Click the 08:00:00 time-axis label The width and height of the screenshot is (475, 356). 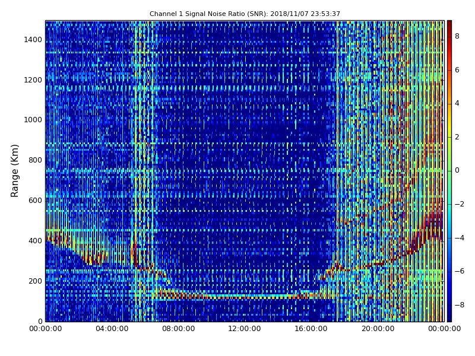(179, 329)
